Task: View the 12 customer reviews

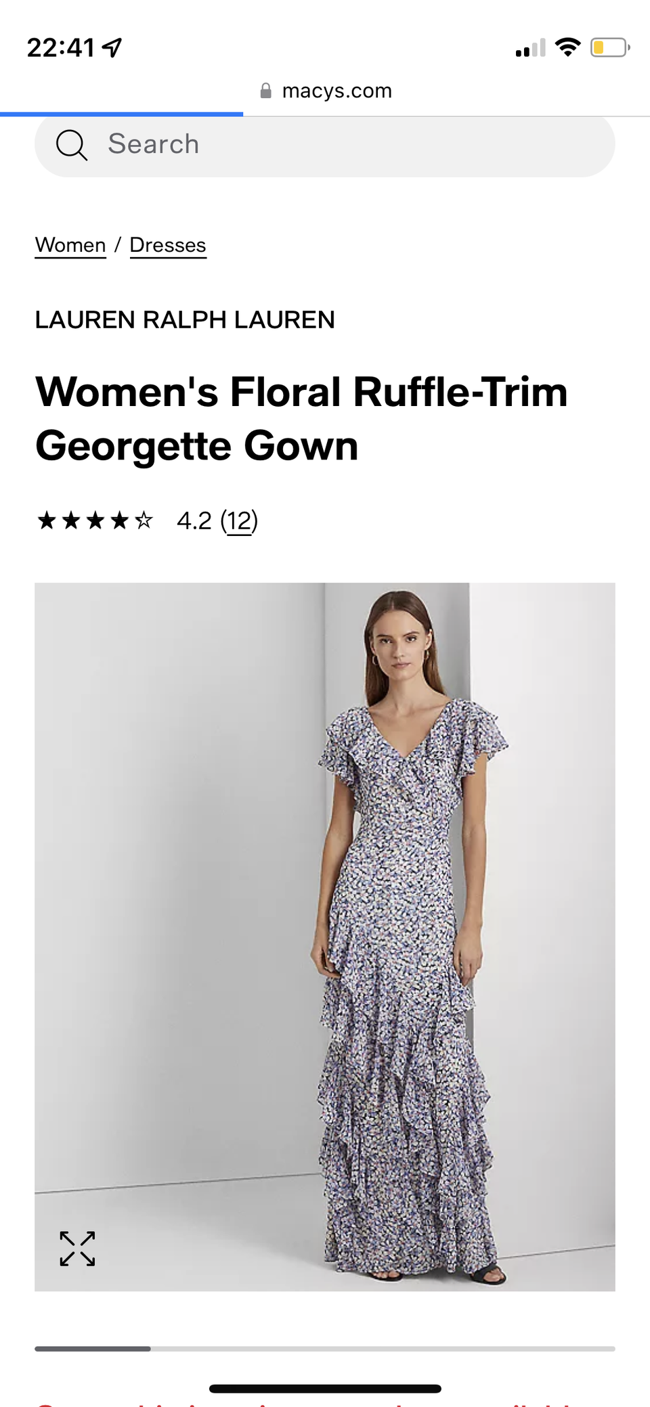Action: click(239, 520)
